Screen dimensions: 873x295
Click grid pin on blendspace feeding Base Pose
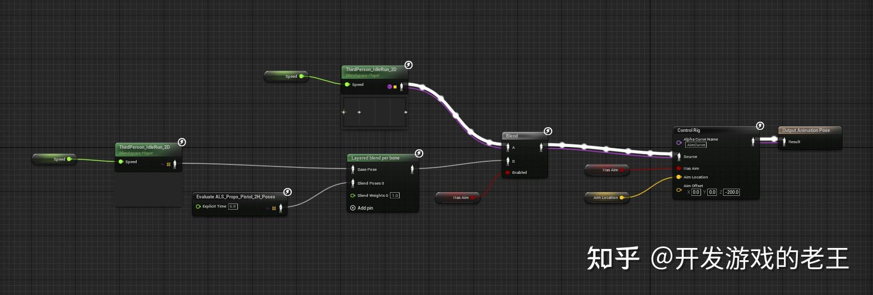click(168, 164)
